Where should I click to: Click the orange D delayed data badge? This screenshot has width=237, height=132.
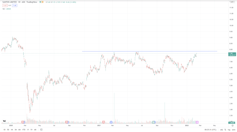(42, 2)
